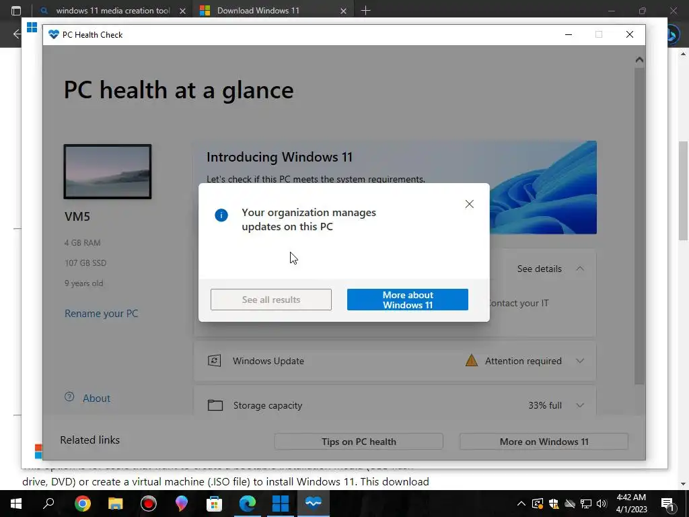The height and width of the screenshot is (517, 689).
Task: Click the browser back arrow
Action: point(17,34)
